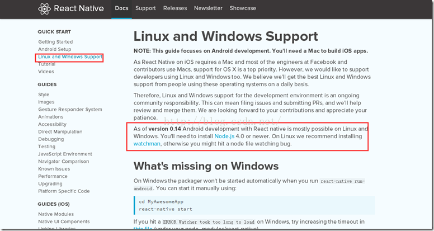Image resolution: width=434 pixels, height=231 pixels.
Task: Open the Docs tab
Action: click(x=121, y=8)
